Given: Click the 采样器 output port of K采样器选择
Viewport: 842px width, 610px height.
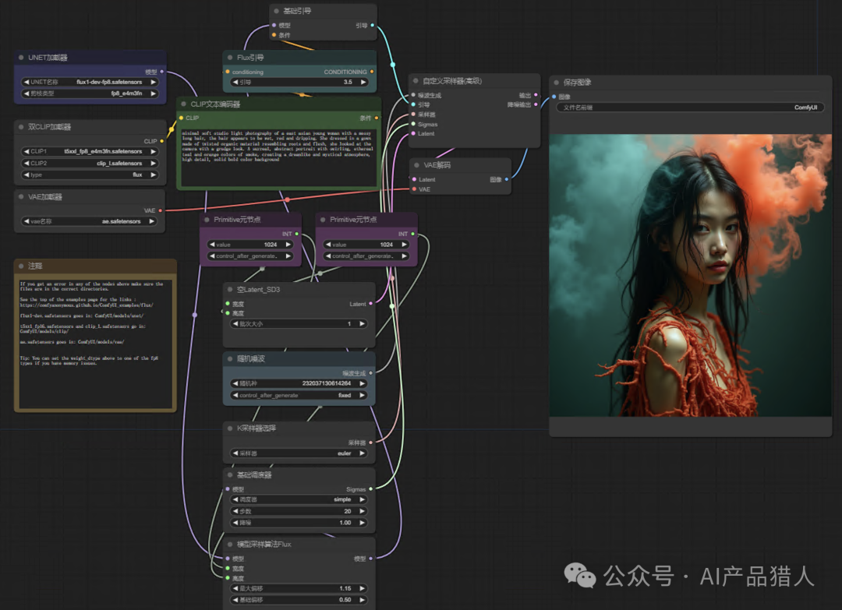Looking at the screenshot, I should point(370,443).
